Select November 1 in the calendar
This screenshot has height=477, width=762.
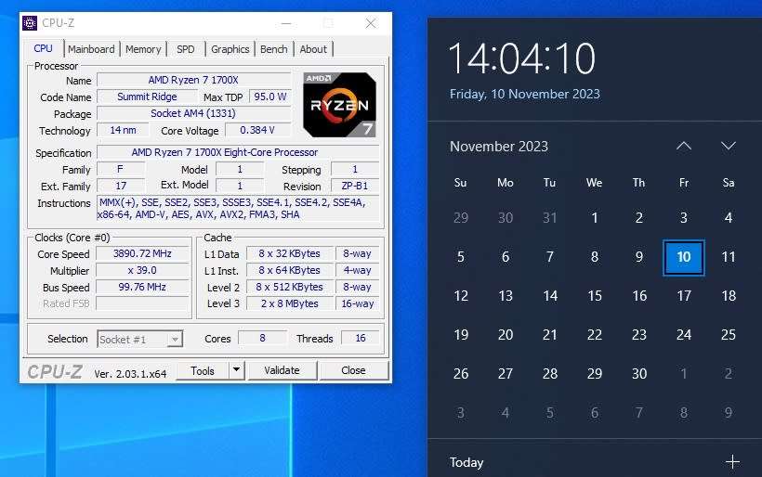click(x=595, y=218)
